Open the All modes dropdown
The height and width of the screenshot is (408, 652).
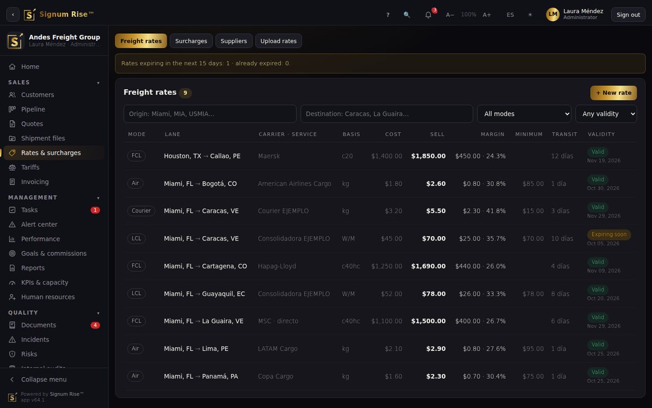[524, 114]
